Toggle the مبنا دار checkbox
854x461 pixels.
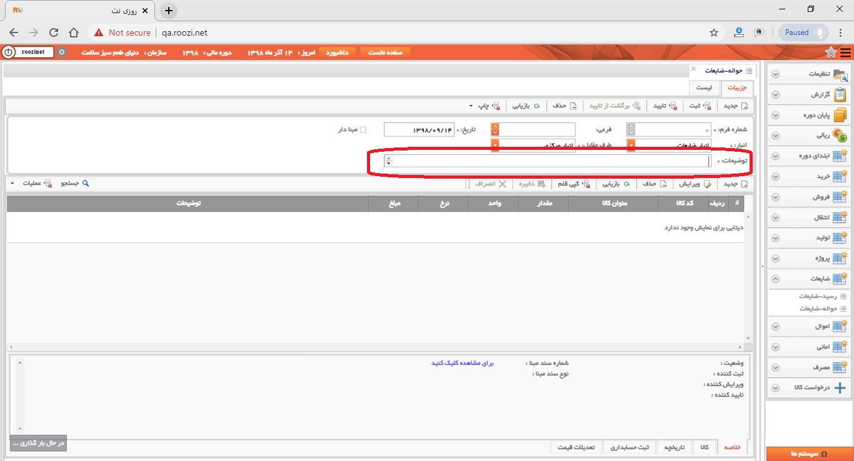pyautogui.click(x=363, y=130)
